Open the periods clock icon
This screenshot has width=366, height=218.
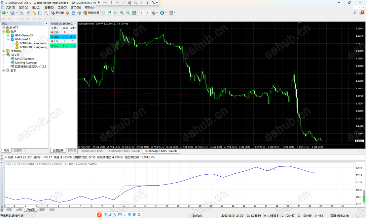[x=162, y=13]
